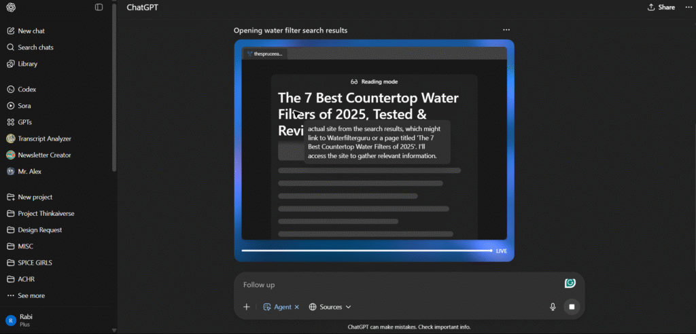Stop the agent with the stop button
This screenshot has width=696, height=334.
[x=572, y=307]
